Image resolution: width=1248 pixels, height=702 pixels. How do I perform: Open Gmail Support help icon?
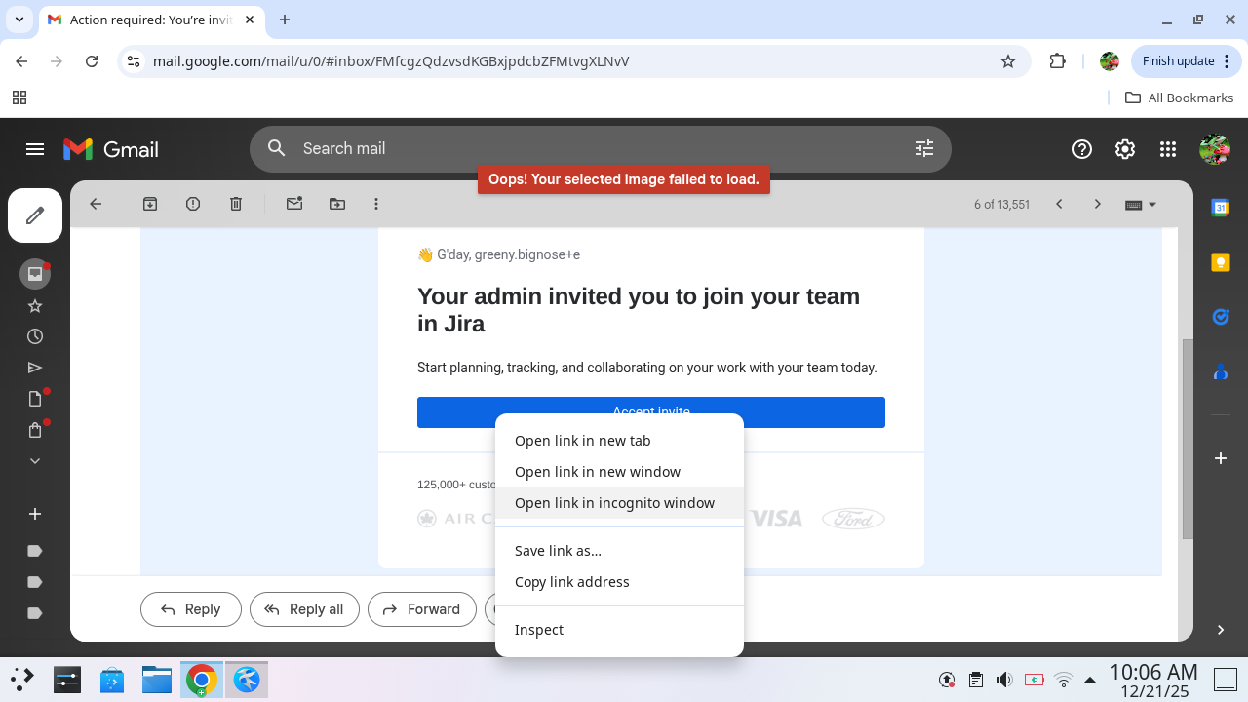click(1082, 149)
